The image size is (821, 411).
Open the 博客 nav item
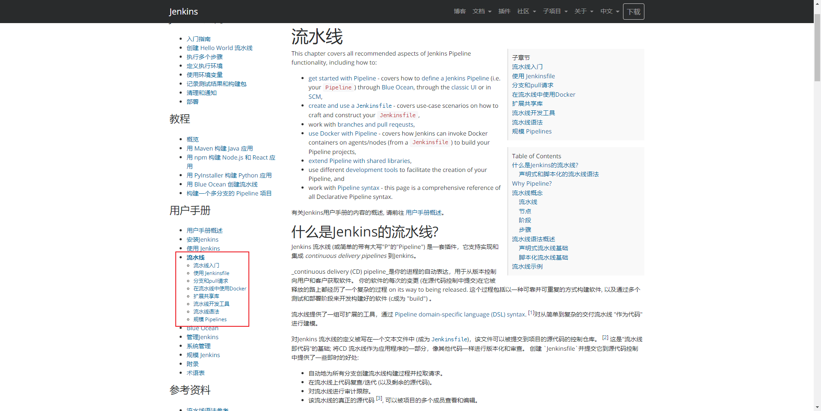pos(460,12)
